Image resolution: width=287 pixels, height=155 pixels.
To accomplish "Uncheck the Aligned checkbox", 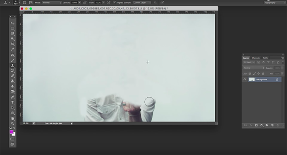I will 115,2.
